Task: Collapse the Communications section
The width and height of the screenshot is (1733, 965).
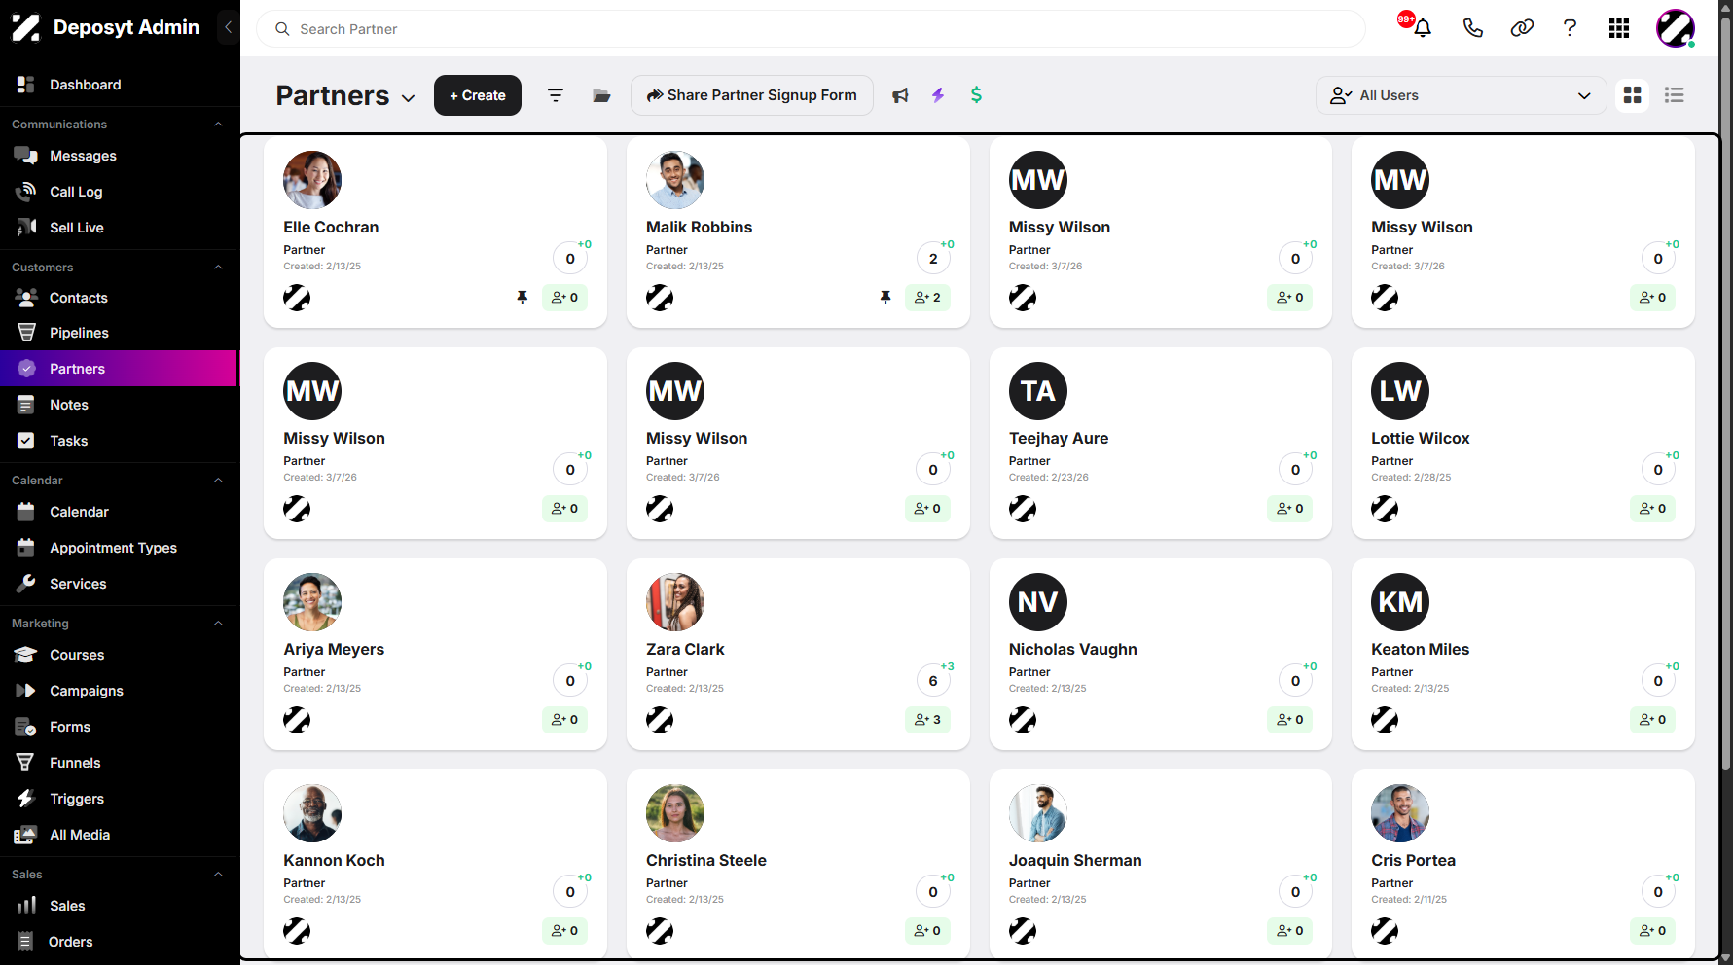Action: (x=219, y=125)
